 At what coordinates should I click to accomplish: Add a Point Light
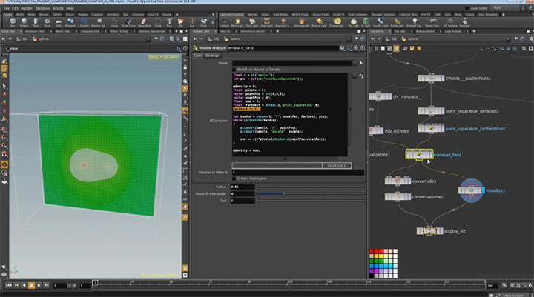(x=237, y=22)
